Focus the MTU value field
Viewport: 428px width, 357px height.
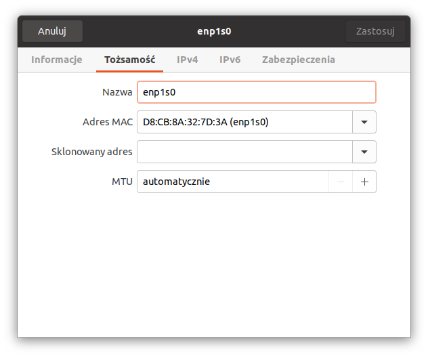point(233,182)
